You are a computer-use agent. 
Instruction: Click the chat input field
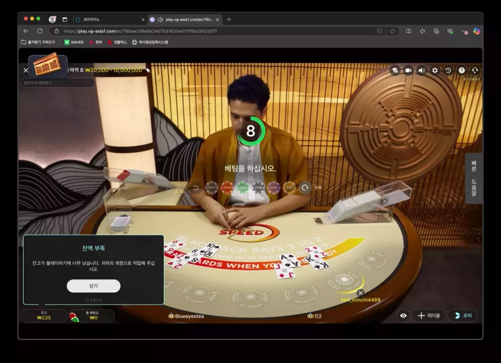(x=57, y=82)
